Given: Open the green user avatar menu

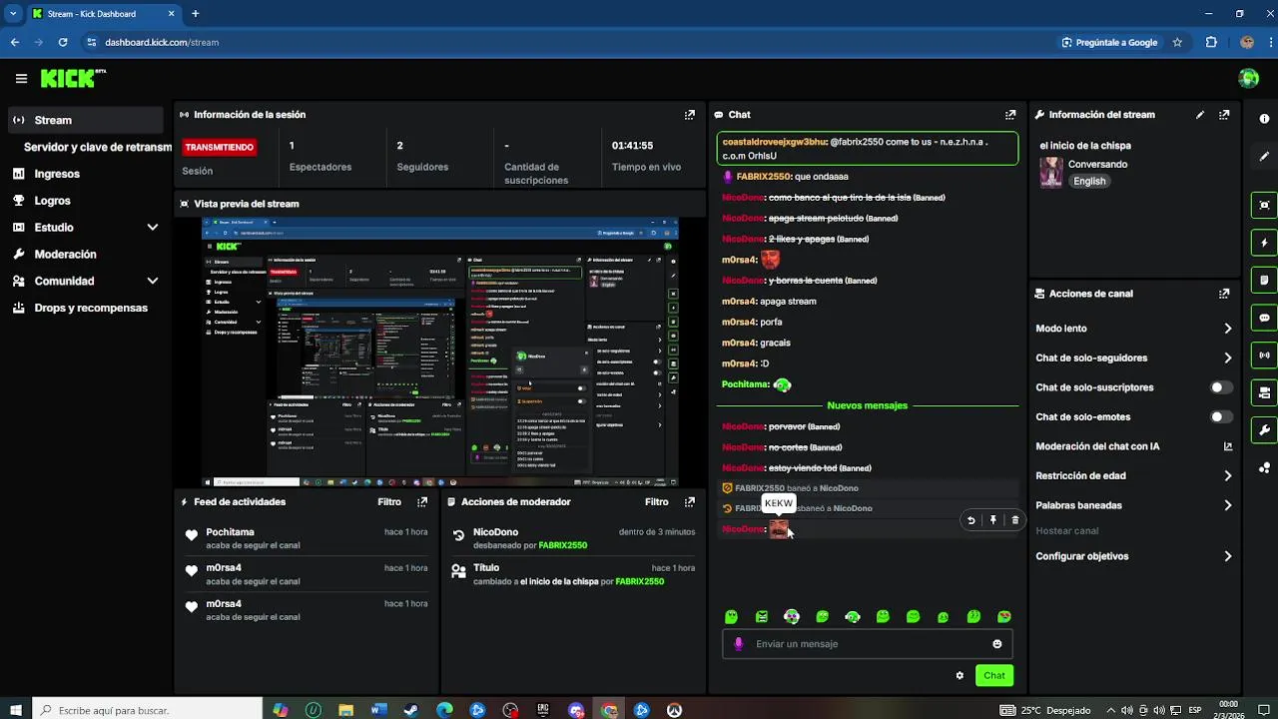Looking at the screenshot, I should [x=1248, y=78].
